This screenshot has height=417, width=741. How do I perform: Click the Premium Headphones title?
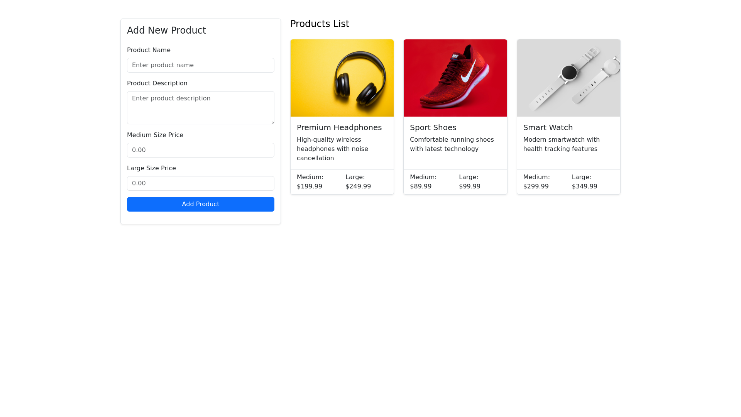339,127
